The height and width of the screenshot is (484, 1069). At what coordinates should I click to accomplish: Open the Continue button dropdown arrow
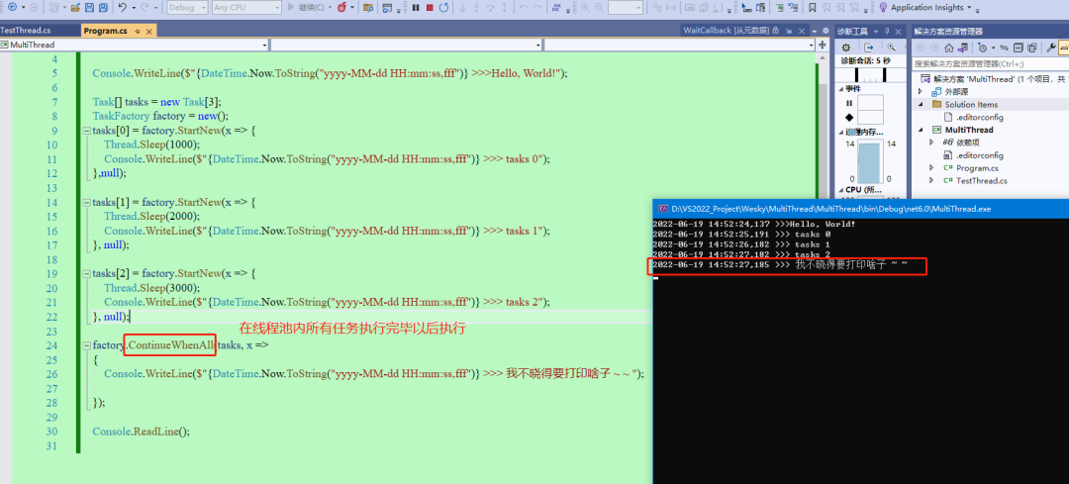click(x=330, y=8)
